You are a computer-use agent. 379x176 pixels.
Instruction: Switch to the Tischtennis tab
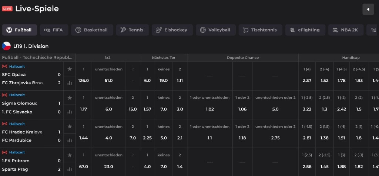pyautogui.click(x=260, y=30)
